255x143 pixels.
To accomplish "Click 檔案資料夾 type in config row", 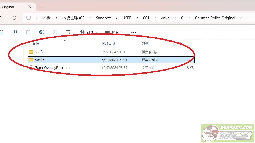I will [x=150, y=52].
